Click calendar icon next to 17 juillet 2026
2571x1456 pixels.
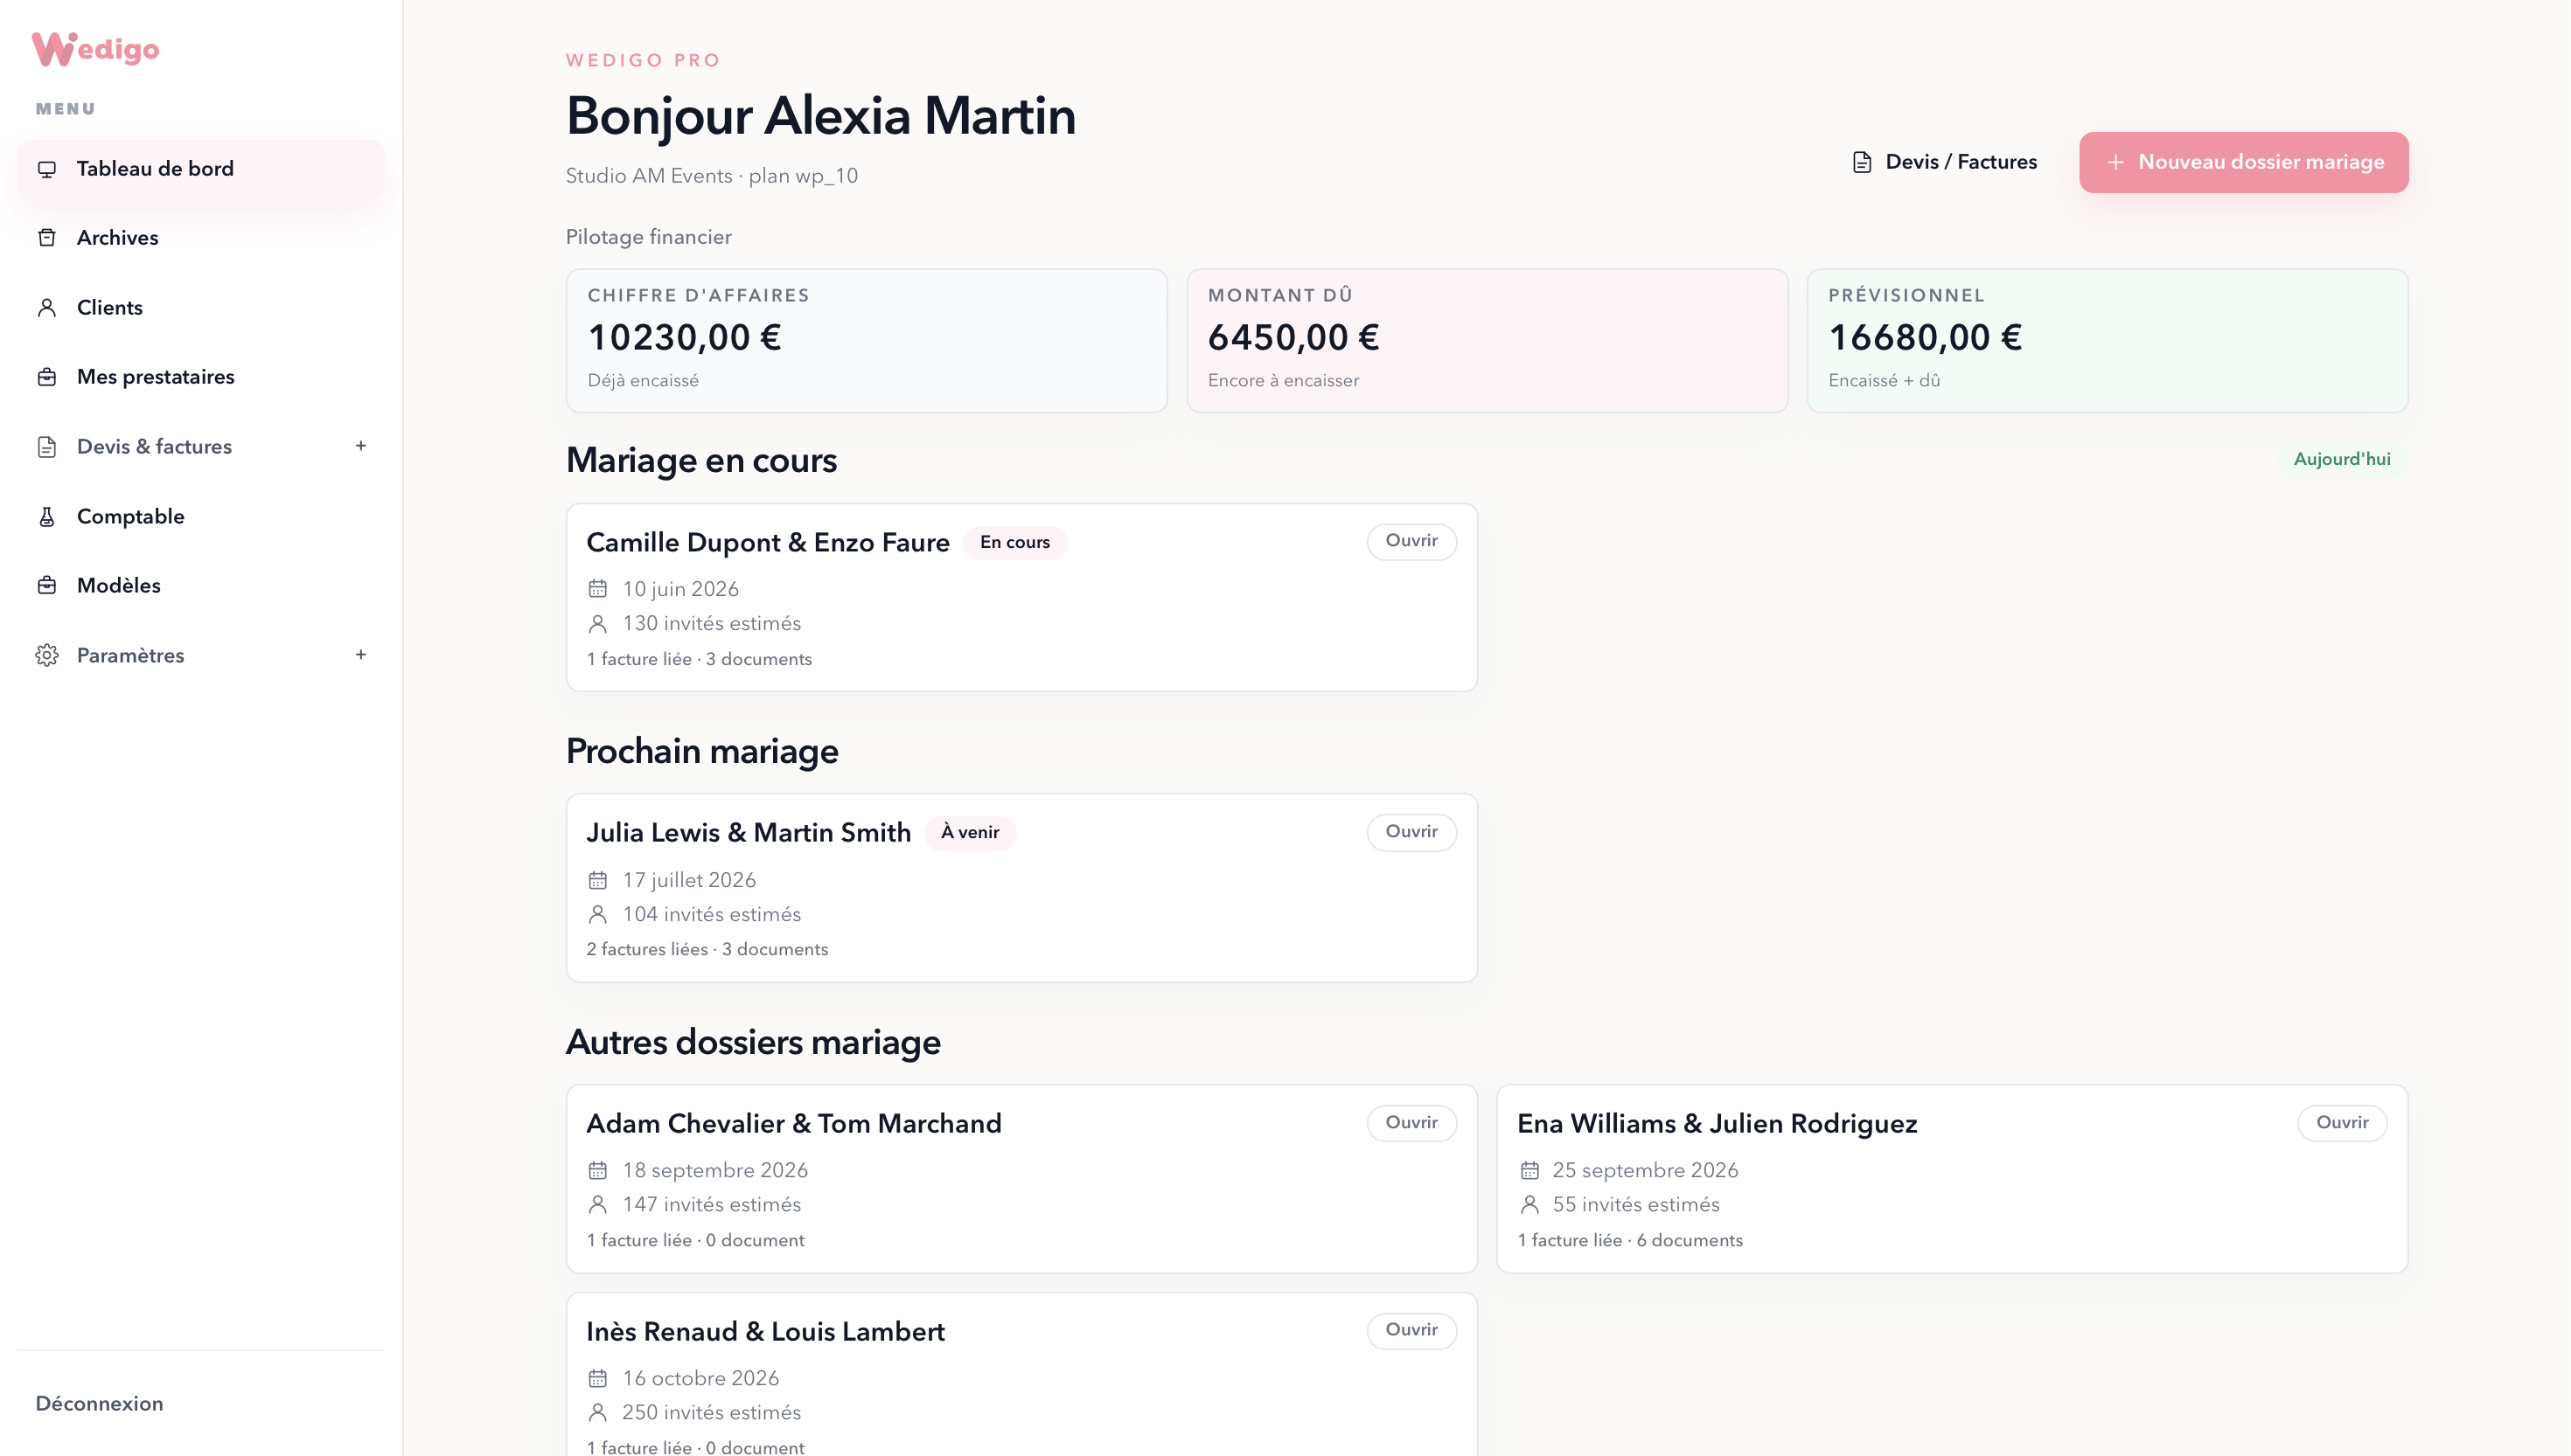pos(598,880)
